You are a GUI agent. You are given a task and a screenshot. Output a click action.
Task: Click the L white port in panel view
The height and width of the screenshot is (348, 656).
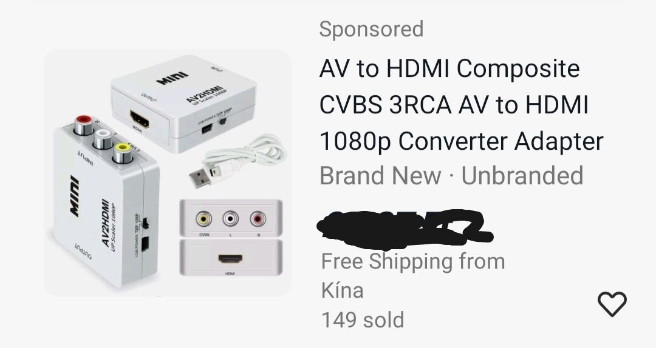coord(231,218)
